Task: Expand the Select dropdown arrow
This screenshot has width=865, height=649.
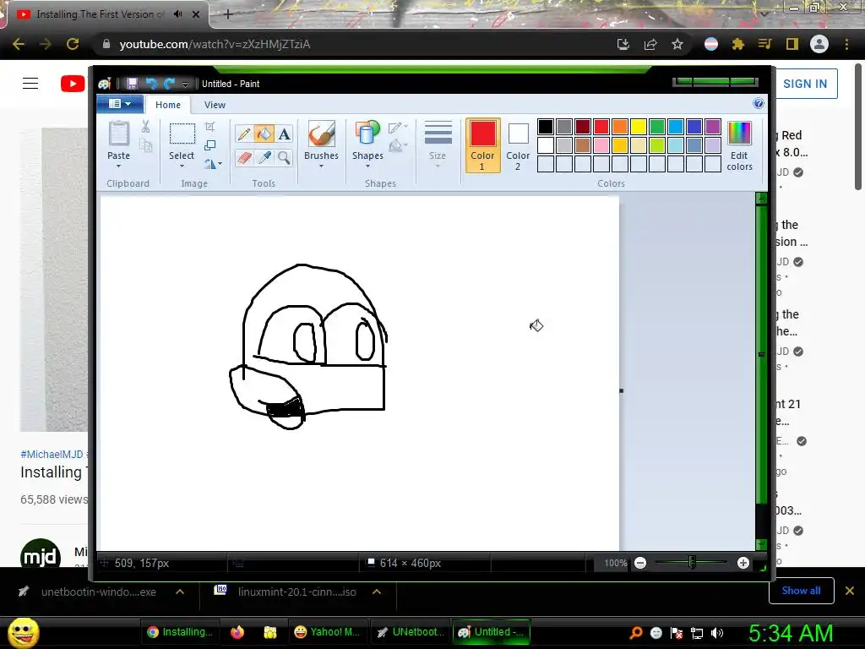Action: [182, 166]
